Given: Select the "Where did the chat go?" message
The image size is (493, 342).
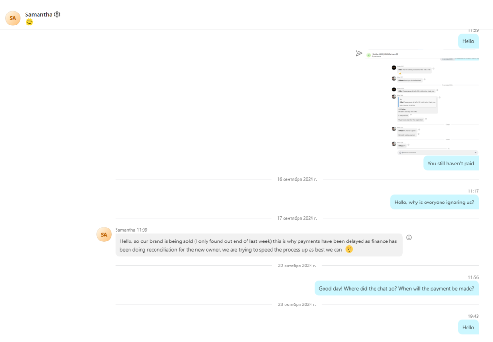Looking at the screenshot, I should click(x=396, y=289).
